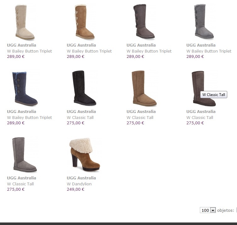The width and height of the screenshot is (237, 225).
Task: Click the 275,00 € price under chestnut Classic Tall
Action: 135,123
